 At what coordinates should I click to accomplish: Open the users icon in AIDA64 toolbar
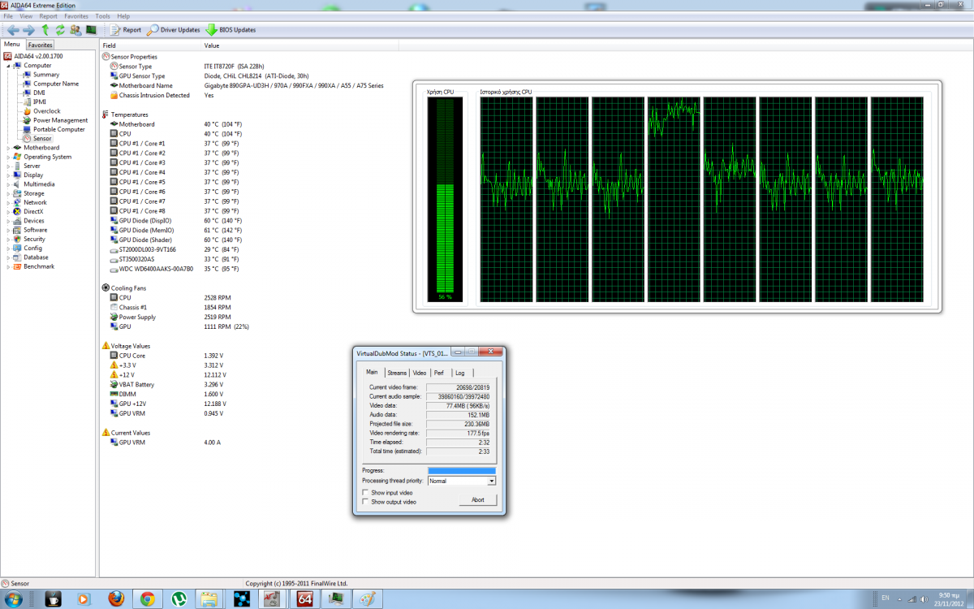75,30
